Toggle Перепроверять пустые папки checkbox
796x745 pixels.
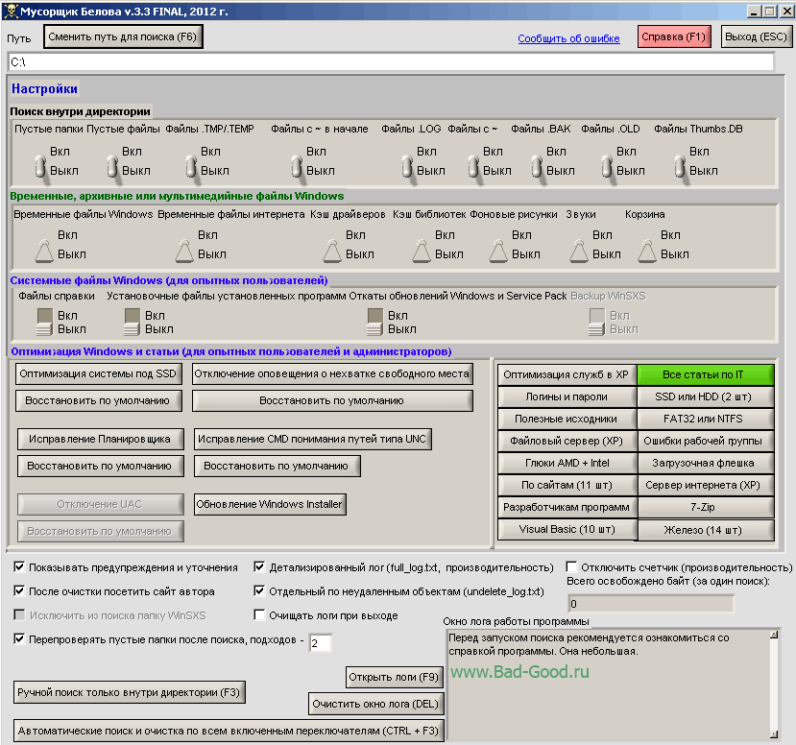(19, 639)
